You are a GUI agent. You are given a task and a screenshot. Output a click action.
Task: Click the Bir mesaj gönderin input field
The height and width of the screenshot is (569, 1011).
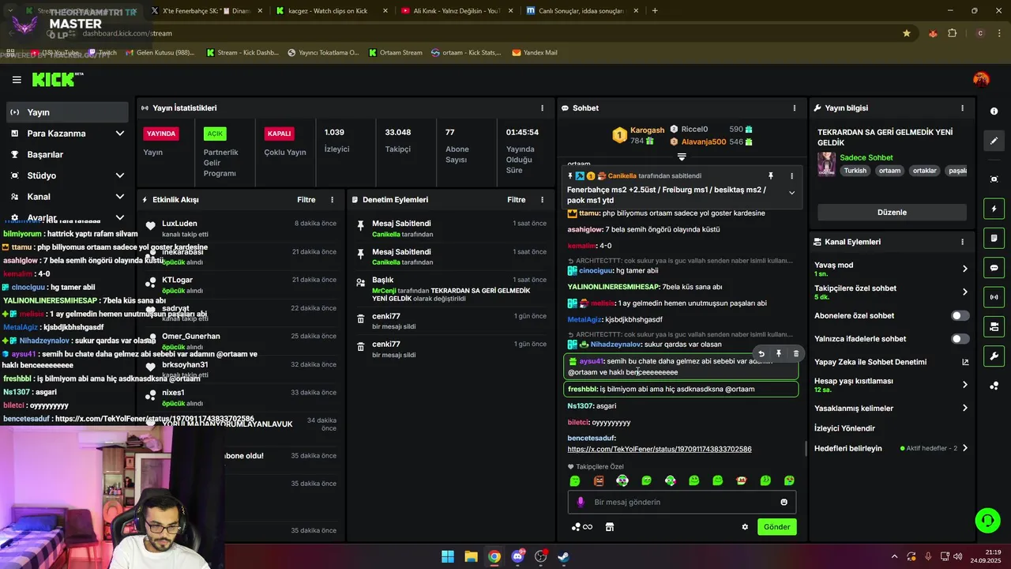pos(682,502)
